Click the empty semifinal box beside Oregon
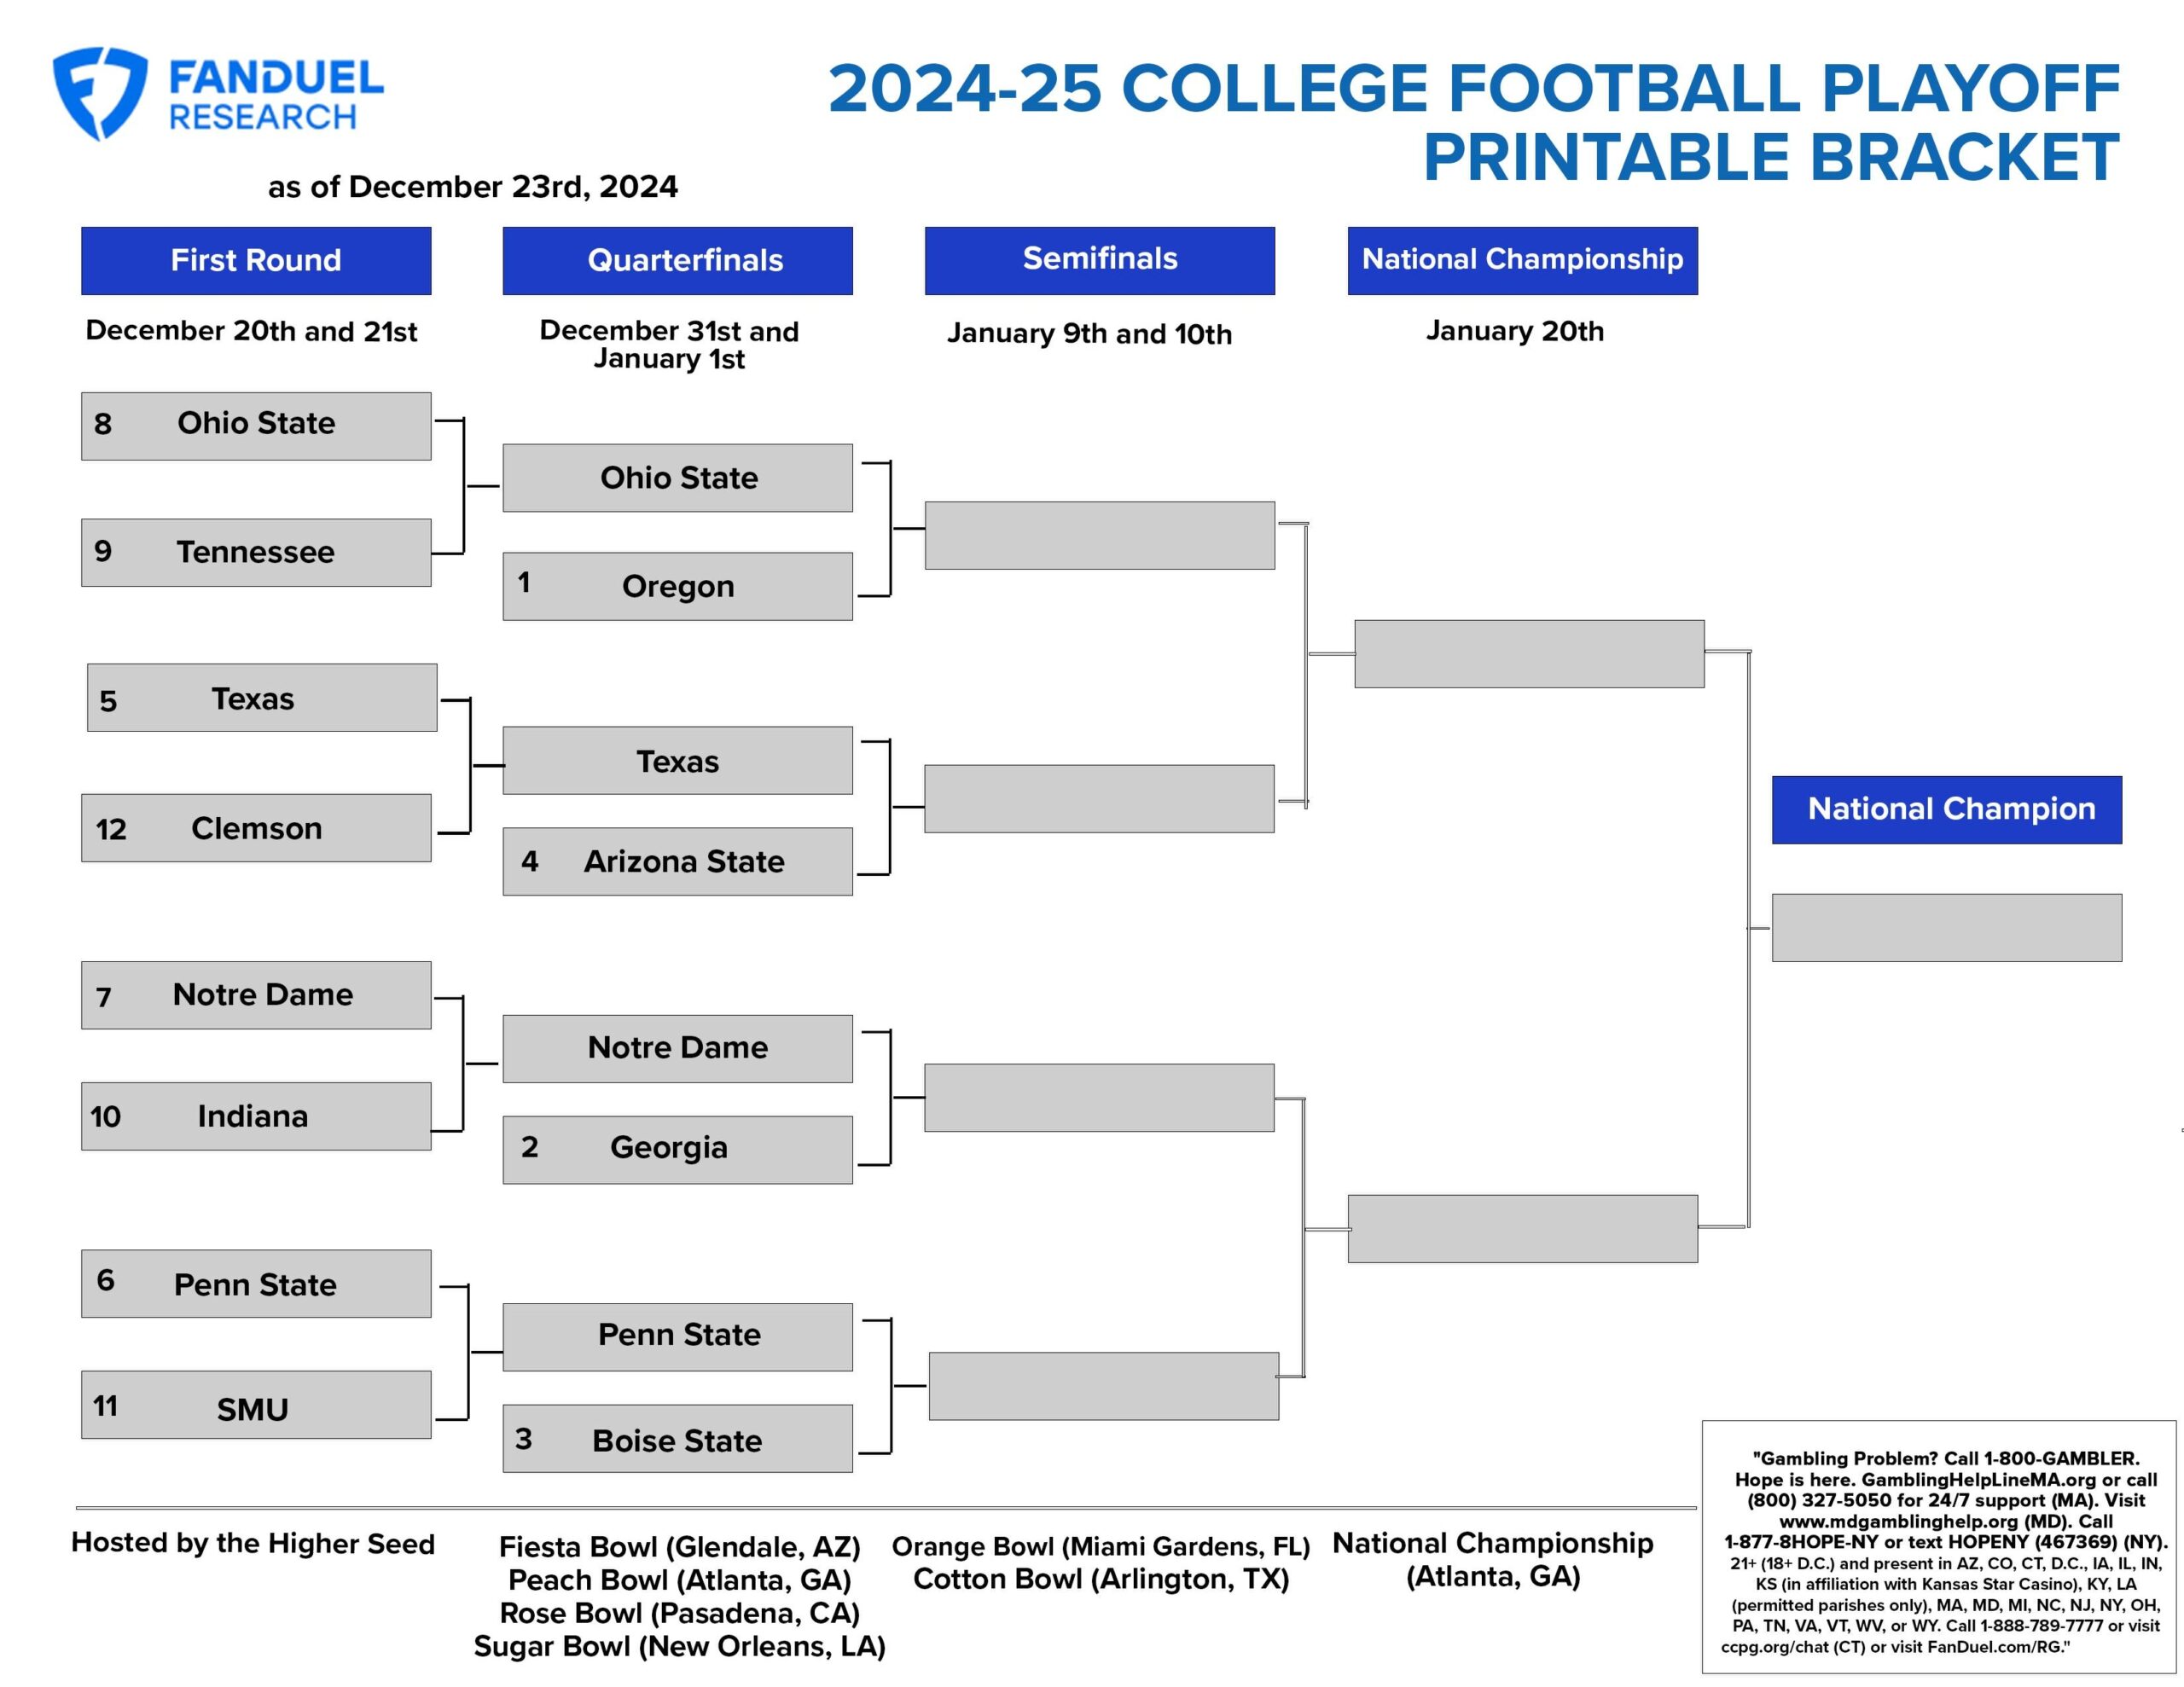 (x=1099, y=535)
